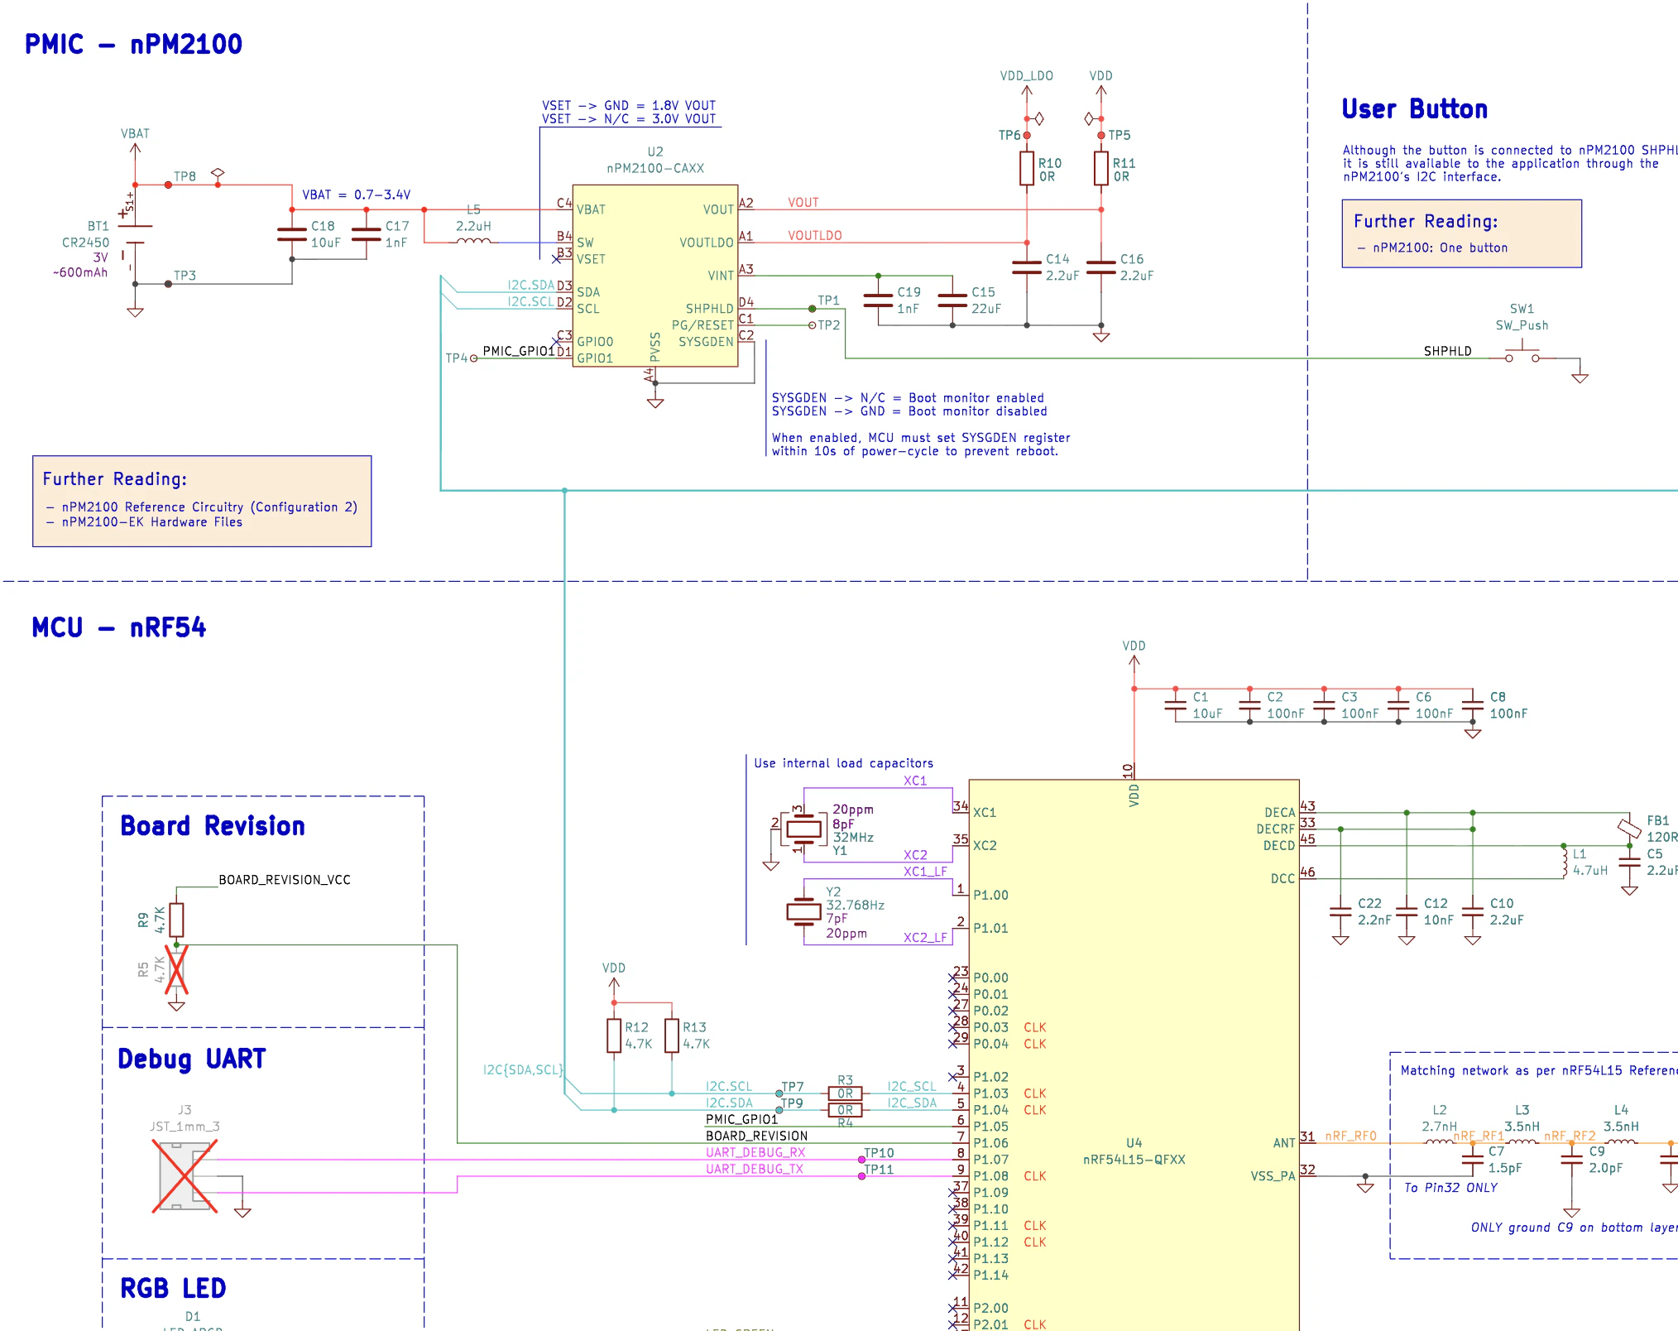
Task: Select the SW1 SW_Push button symbol
Action: pyautogui.click(x=1522, y=353)
